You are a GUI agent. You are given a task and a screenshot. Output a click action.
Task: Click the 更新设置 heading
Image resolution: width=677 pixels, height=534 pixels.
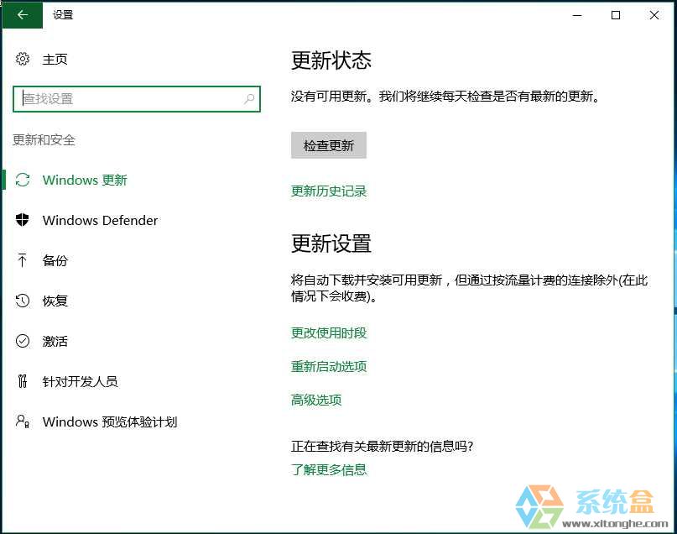pos(331,243)
